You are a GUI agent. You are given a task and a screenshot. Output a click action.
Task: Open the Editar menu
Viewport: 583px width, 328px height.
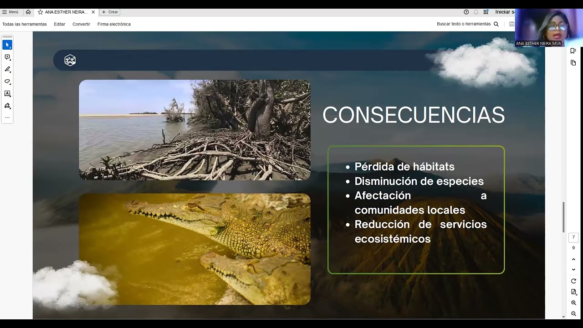60,24
